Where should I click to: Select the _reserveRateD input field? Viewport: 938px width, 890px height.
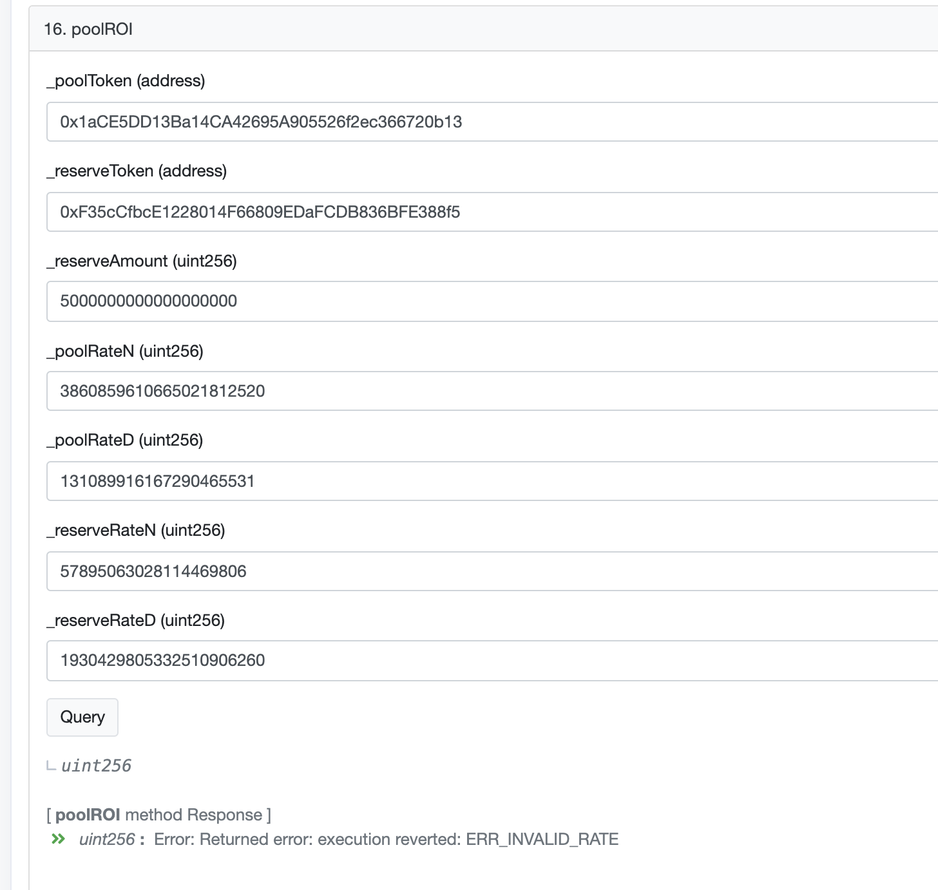coord(387,660)
